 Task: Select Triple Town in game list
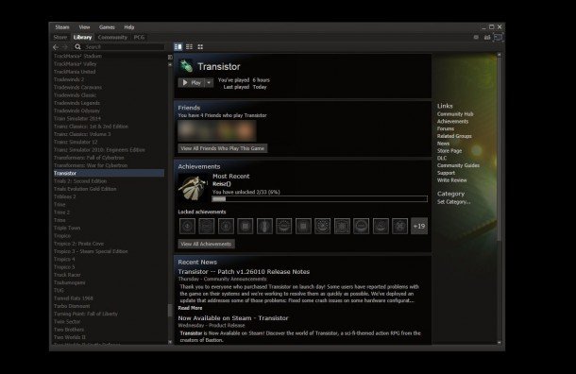67,228
